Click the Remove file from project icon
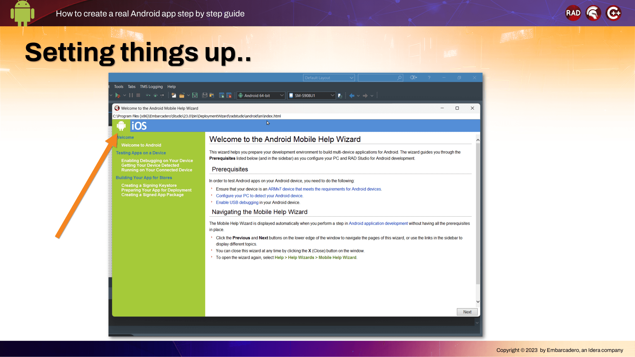The height and width of the screenshot is (357, 635). coord(229,95)
